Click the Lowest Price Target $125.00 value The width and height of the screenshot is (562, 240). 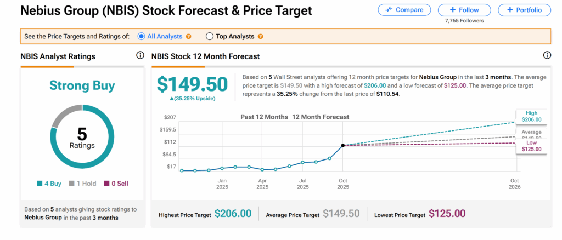coord(447,214)
